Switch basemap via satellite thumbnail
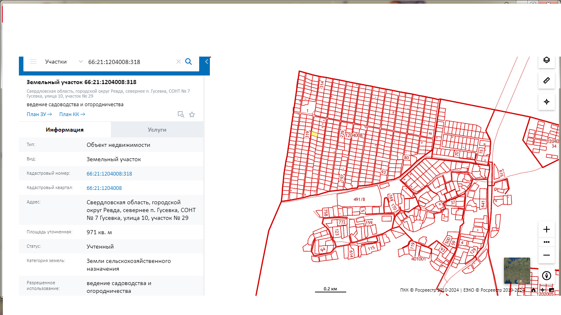The width and height of the screenshot is (561, 315). [517, 270]
